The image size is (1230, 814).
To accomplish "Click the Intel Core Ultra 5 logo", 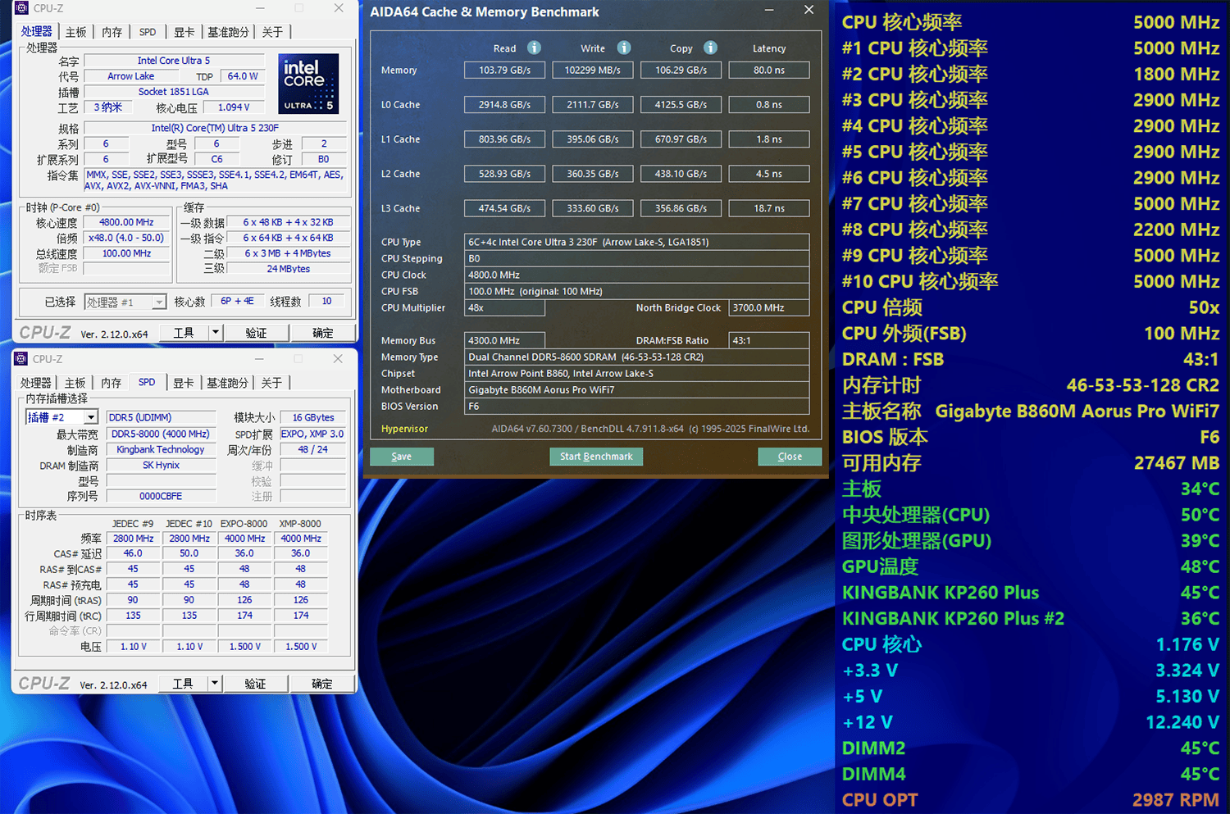I will pyautogui.click(x=308, y=84).
